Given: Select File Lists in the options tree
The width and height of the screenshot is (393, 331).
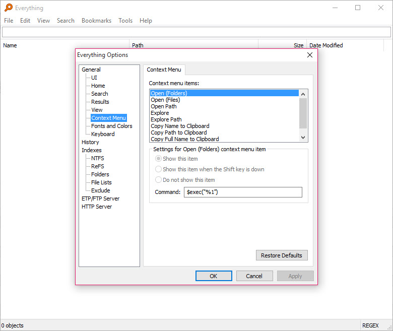Looking at the screenshot, I should pyautogui.click(x=101, y=182).
